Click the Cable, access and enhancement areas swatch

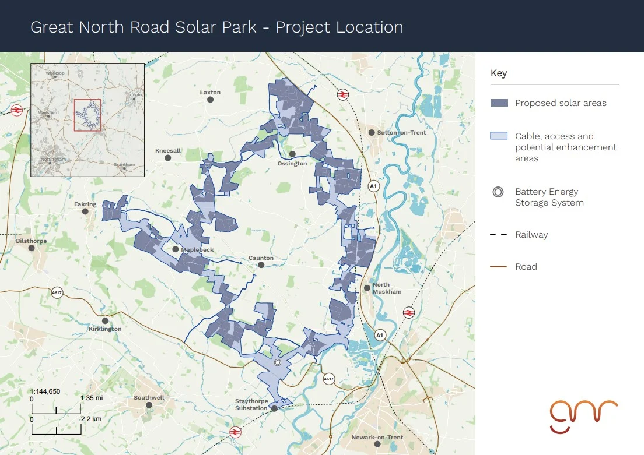(499, 136)
